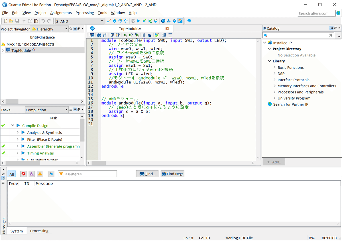Open the globe icon beside Search altera.com

338,13
